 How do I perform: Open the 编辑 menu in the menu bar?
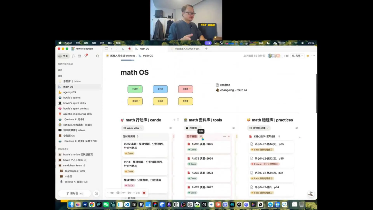86,43
